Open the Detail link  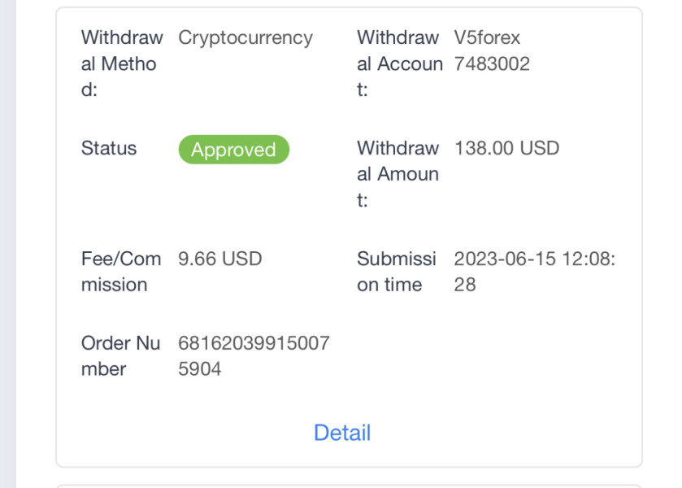[341, 433]
